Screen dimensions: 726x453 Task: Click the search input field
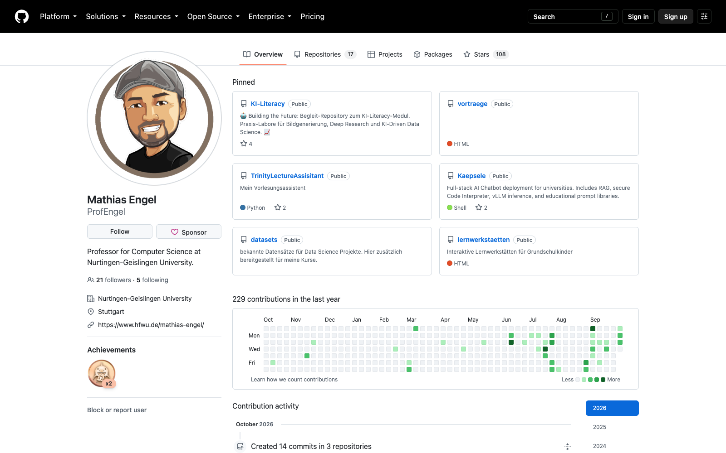pyautogui.click(x=573, y=16)
